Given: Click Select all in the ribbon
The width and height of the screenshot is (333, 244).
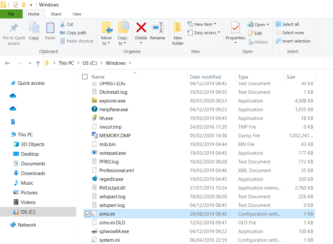Looking at the screenshot, I should click(287, 24).
